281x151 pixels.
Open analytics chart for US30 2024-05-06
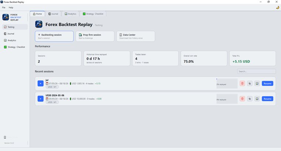pyautogui.click(x=257, y=99)
